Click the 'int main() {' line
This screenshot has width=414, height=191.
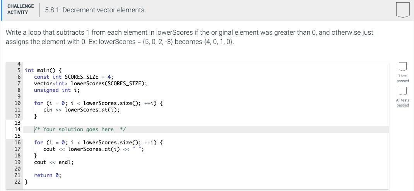(x=43, y=70)
